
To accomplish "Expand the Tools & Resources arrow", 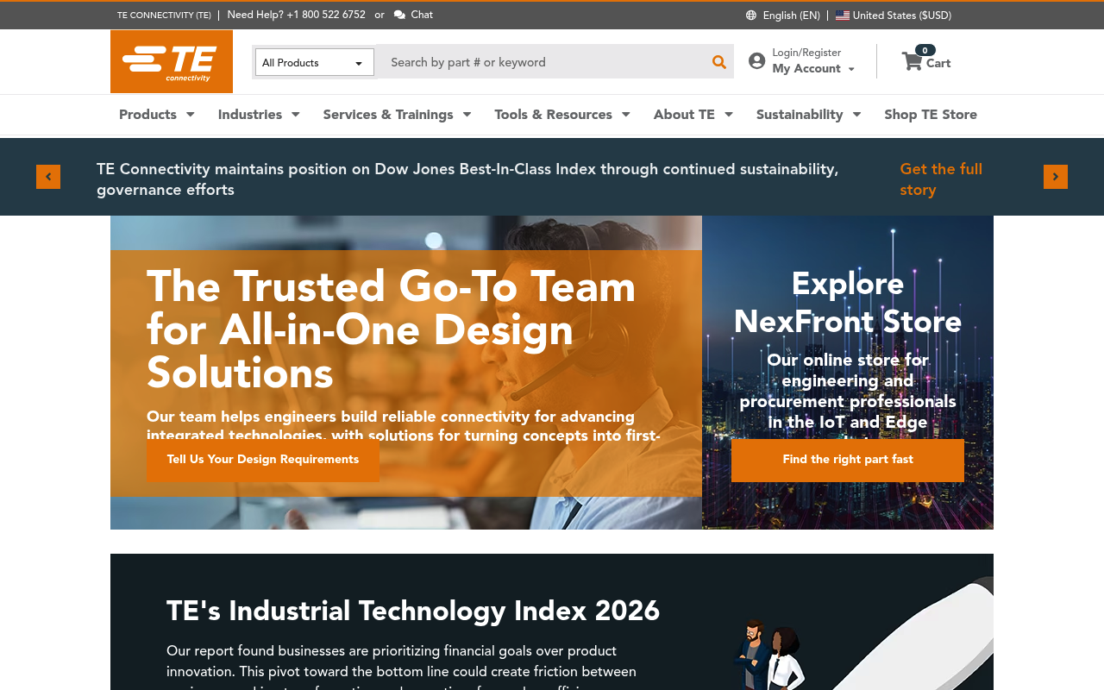I will [626, 115].
